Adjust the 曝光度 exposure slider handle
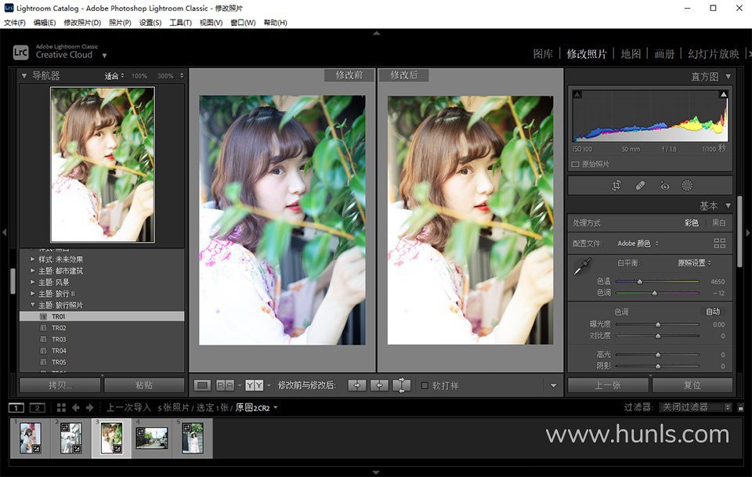Viewport: 752px width, 477px height. click(658, 324)
